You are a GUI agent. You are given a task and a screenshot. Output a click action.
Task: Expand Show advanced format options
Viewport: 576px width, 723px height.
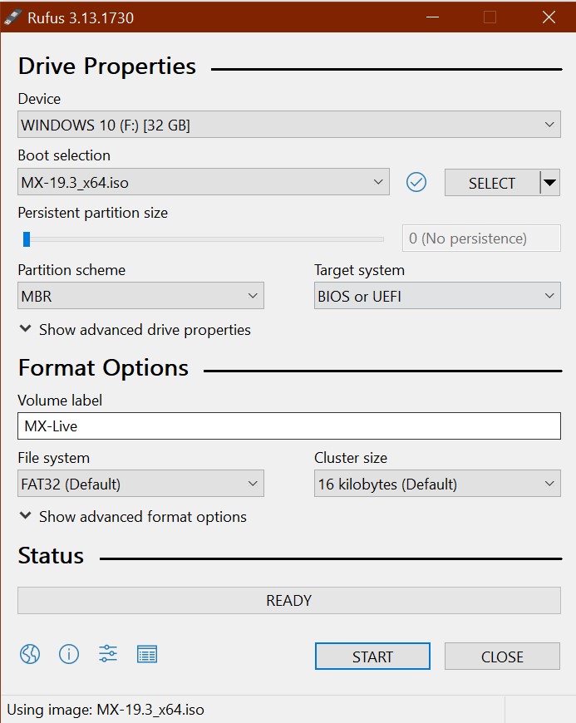[x=133, y=516]
